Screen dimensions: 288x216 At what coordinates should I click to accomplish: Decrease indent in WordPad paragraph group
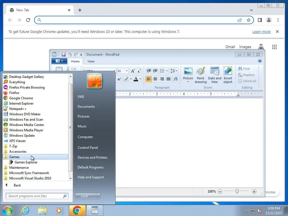tap(149, 71)
